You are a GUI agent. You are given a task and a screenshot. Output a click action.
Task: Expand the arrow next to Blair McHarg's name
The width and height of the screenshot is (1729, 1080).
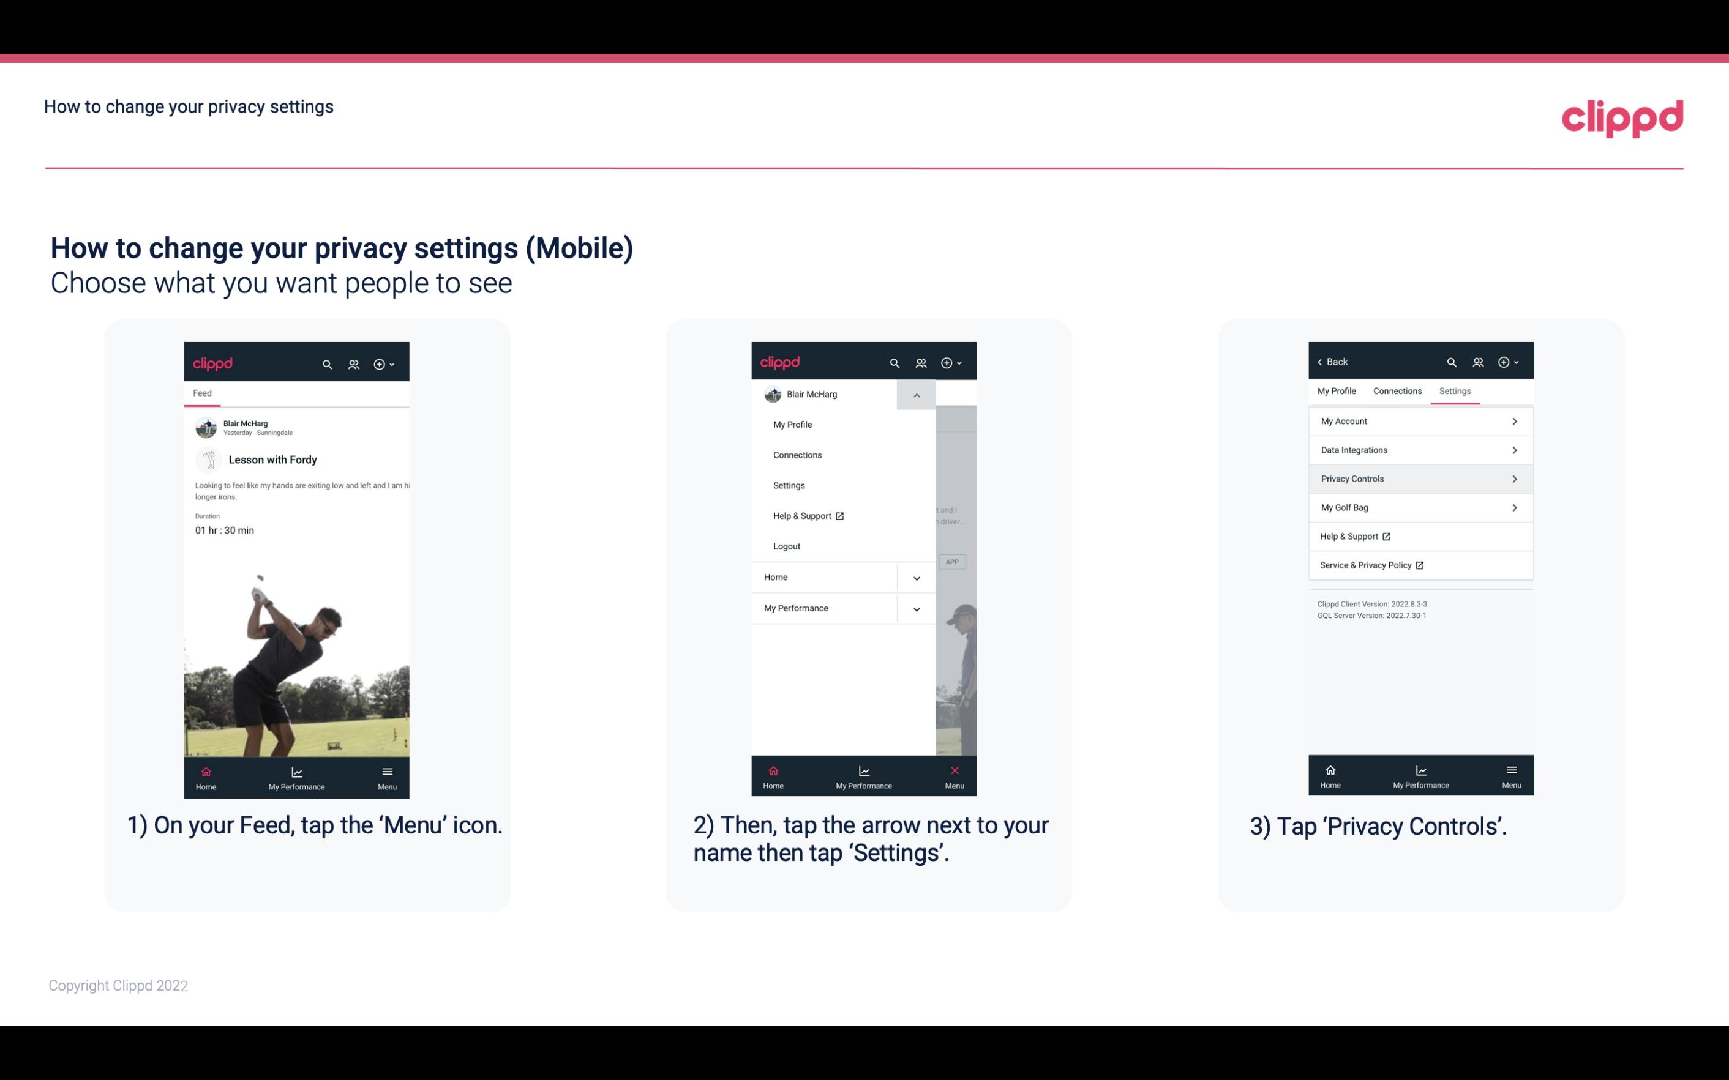(x=916, y=395)
